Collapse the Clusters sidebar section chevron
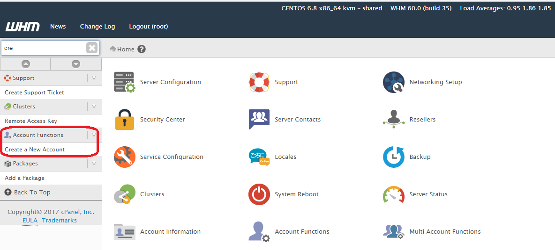The height and width of the screenshot is (250, 555). tap(94, 106)
